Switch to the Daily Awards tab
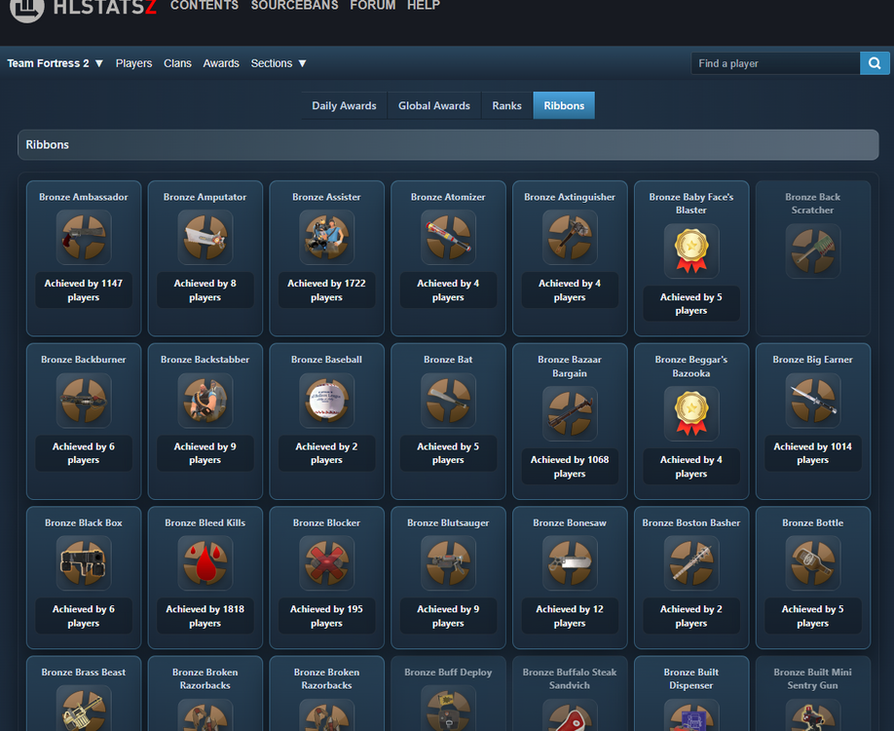This screenshot has width=894, height=731. [x=344, y=105]
